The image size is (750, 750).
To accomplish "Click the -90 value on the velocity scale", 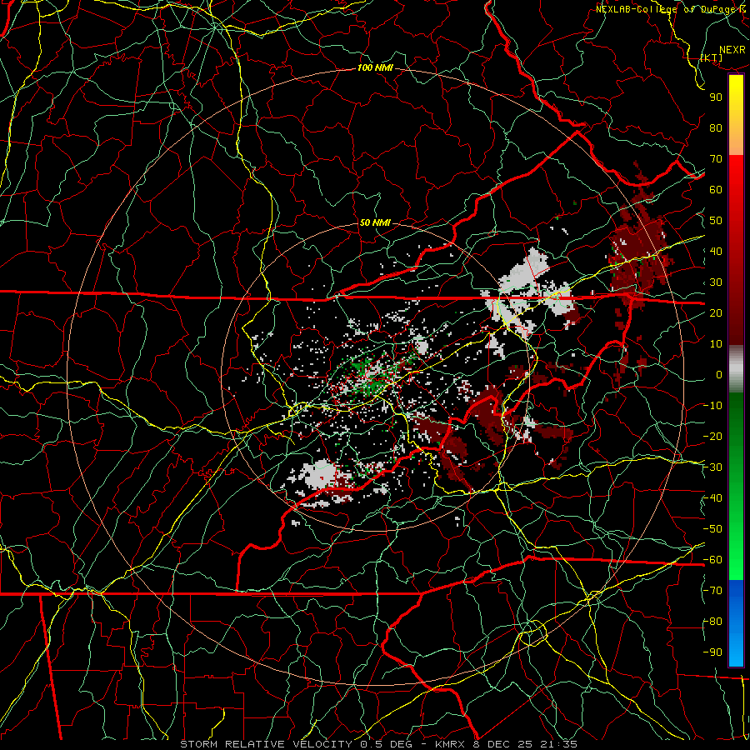I will (712, 652).
